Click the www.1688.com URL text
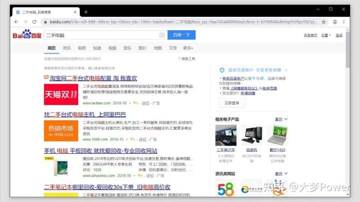Viewport: 360px width, 202px height. coord(95,139)
